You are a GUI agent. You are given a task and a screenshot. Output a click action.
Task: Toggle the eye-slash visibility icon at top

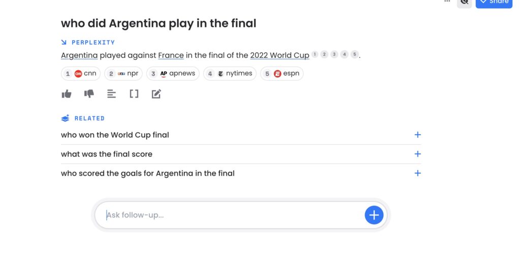pyautogui.click(x=464, y=2)
